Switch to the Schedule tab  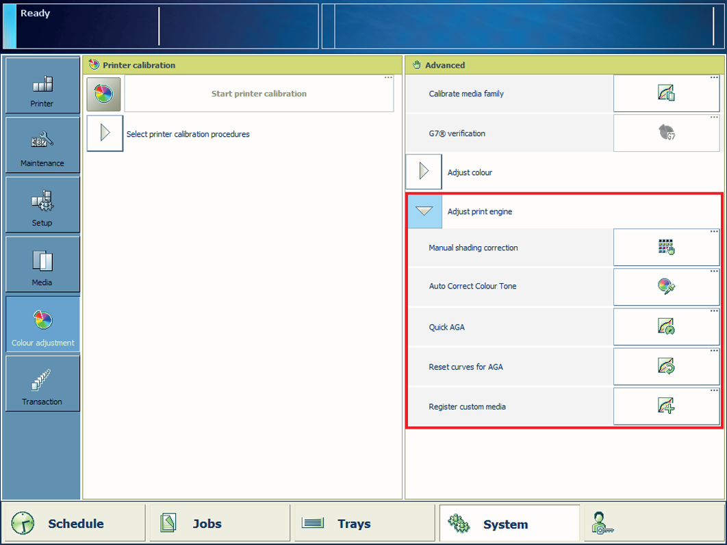click(74, 524)
